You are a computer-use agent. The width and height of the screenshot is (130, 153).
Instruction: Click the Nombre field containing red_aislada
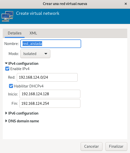pyautogui.click(x=51, y=44)
